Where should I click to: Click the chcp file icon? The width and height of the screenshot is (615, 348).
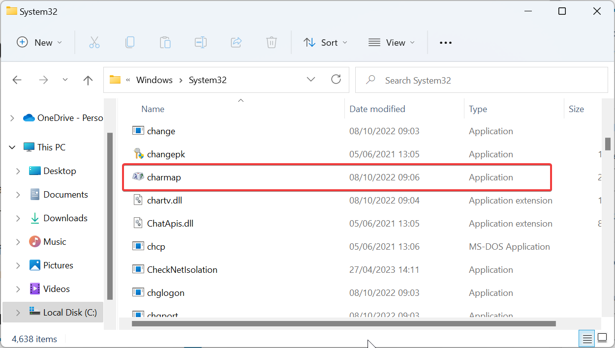[x=138, y=246]
